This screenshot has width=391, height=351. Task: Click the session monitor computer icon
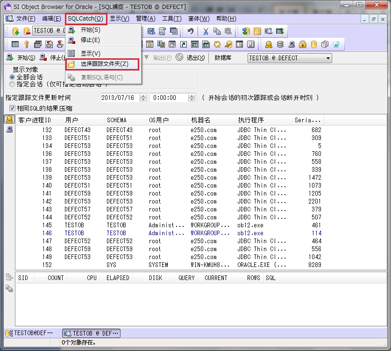(291, 45)
